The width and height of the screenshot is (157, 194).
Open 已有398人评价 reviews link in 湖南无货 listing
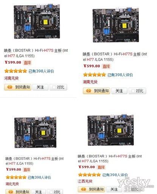click(x=120, y=75)
